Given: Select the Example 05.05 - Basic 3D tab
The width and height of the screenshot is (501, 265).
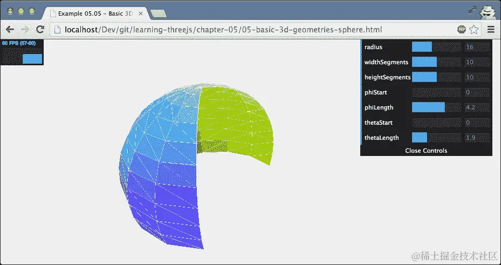Looking at the screenshot, I should (x=95, y=13).
